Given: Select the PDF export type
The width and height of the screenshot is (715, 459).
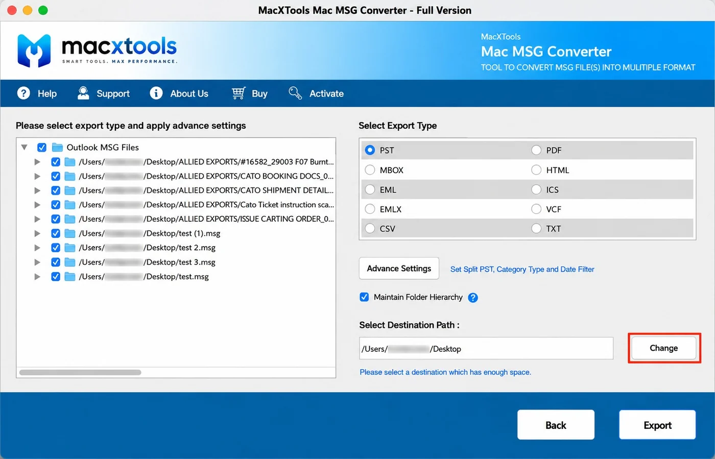Looking at the screenshot, I should point(536,150).
